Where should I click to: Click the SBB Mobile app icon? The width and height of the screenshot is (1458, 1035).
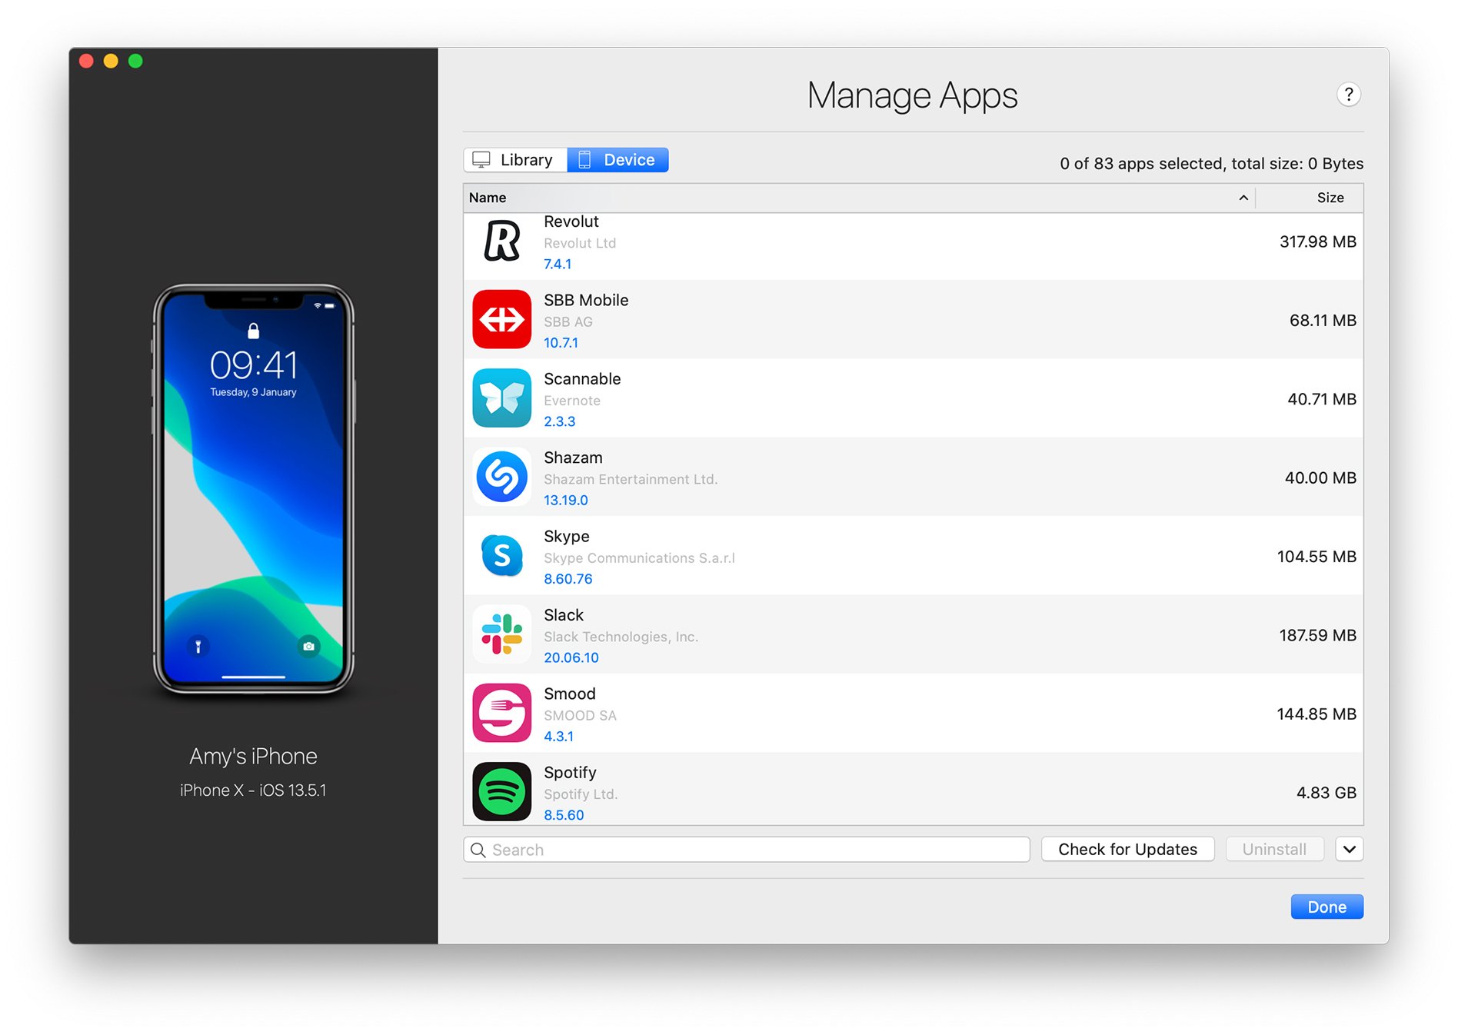click(501, 319)
